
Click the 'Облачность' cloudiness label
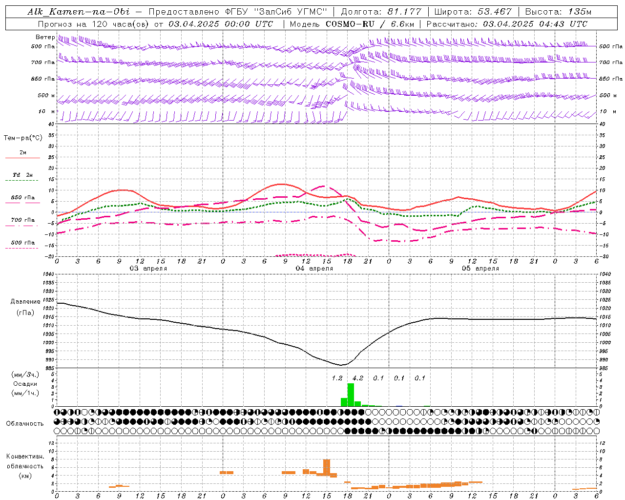point(25,424)
